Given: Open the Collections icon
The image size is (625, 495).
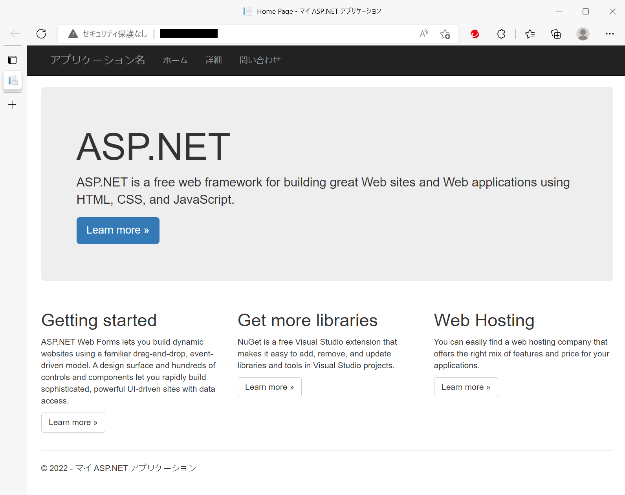Looking at the screenshot, I should click(556, 34).
